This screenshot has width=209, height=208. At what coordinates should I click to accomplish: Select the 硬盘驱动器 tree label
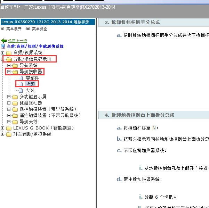(x=31, y=103)
